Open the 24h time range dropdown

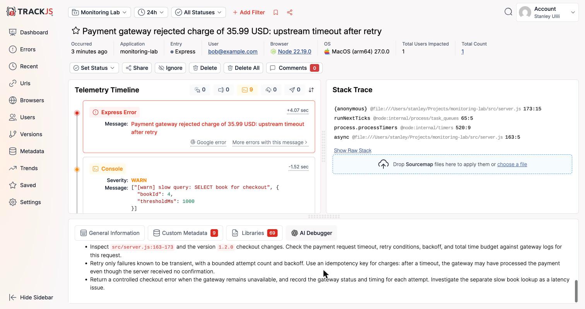tap(151, 12)
